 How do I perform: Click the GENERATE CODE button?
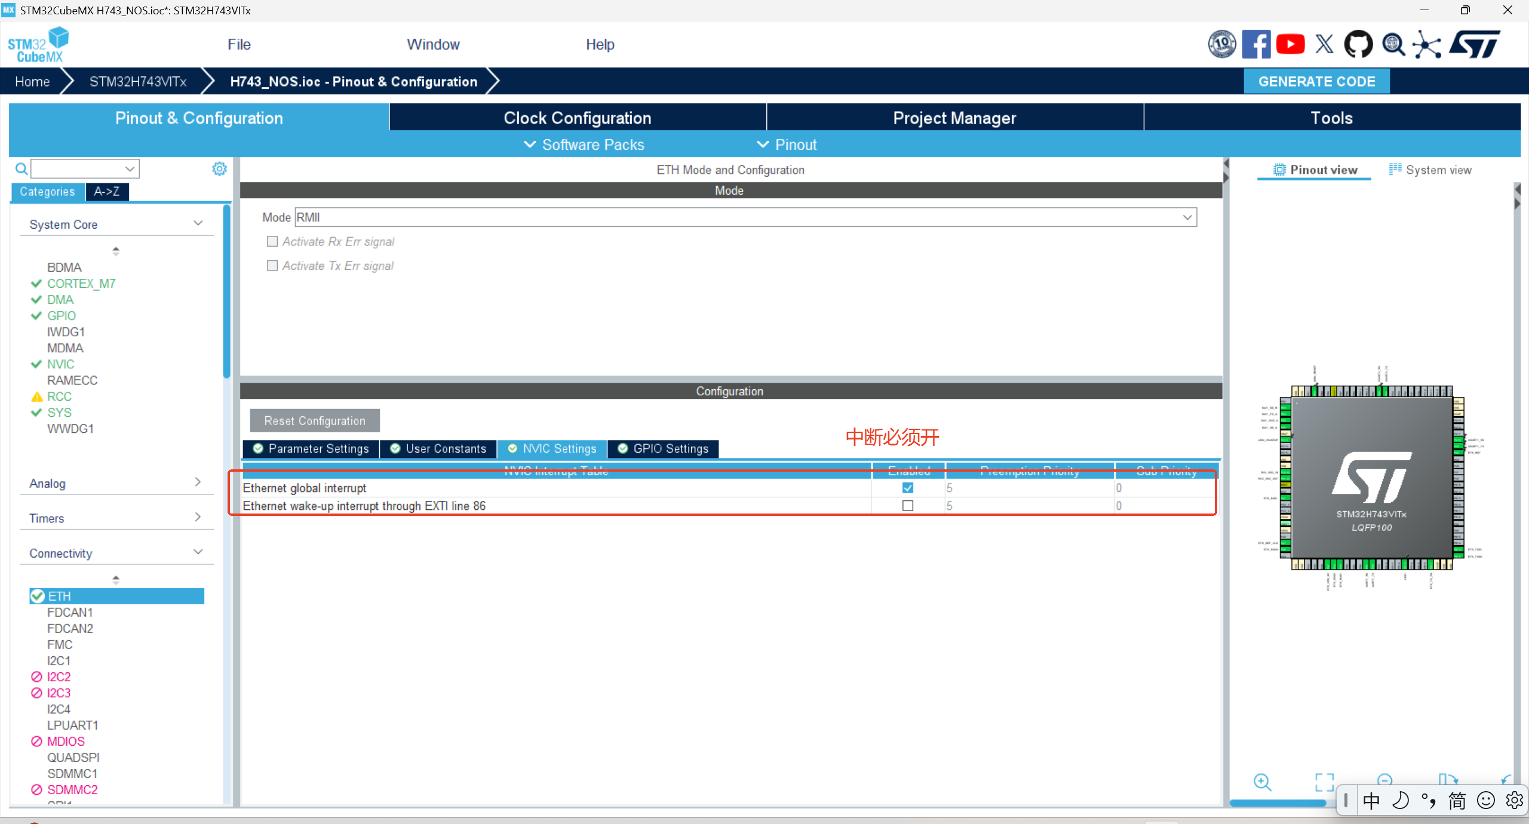1316,81
